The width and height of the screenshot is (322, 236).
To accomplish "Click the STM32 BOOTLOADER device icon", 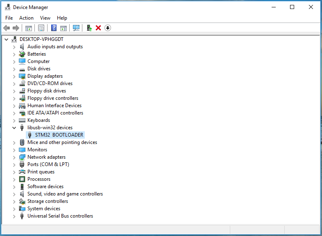I will pos(29,135).
